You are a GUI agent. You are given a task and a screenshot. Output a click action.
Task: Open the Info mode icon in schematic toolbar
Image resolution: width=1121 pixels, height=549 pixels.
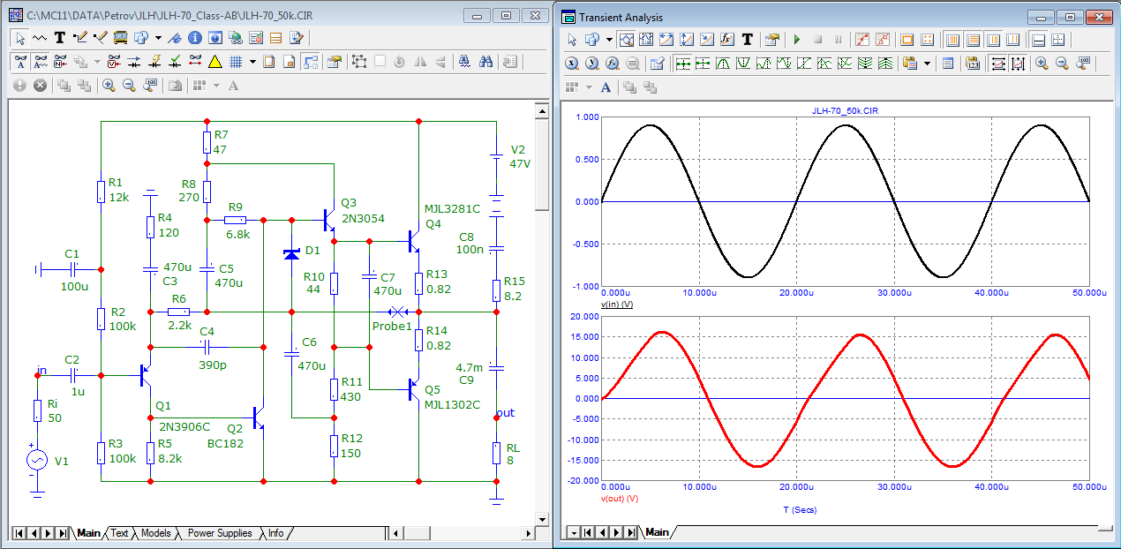pyautogui.click(x=195, y=38)
